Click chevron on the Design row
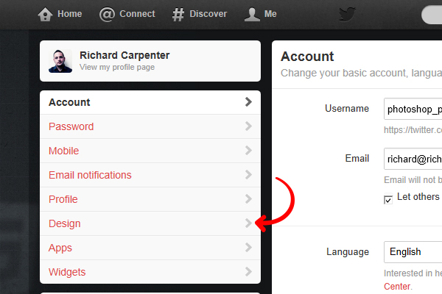442x294 pixels. pyautogui.click(x=248, y=223)
